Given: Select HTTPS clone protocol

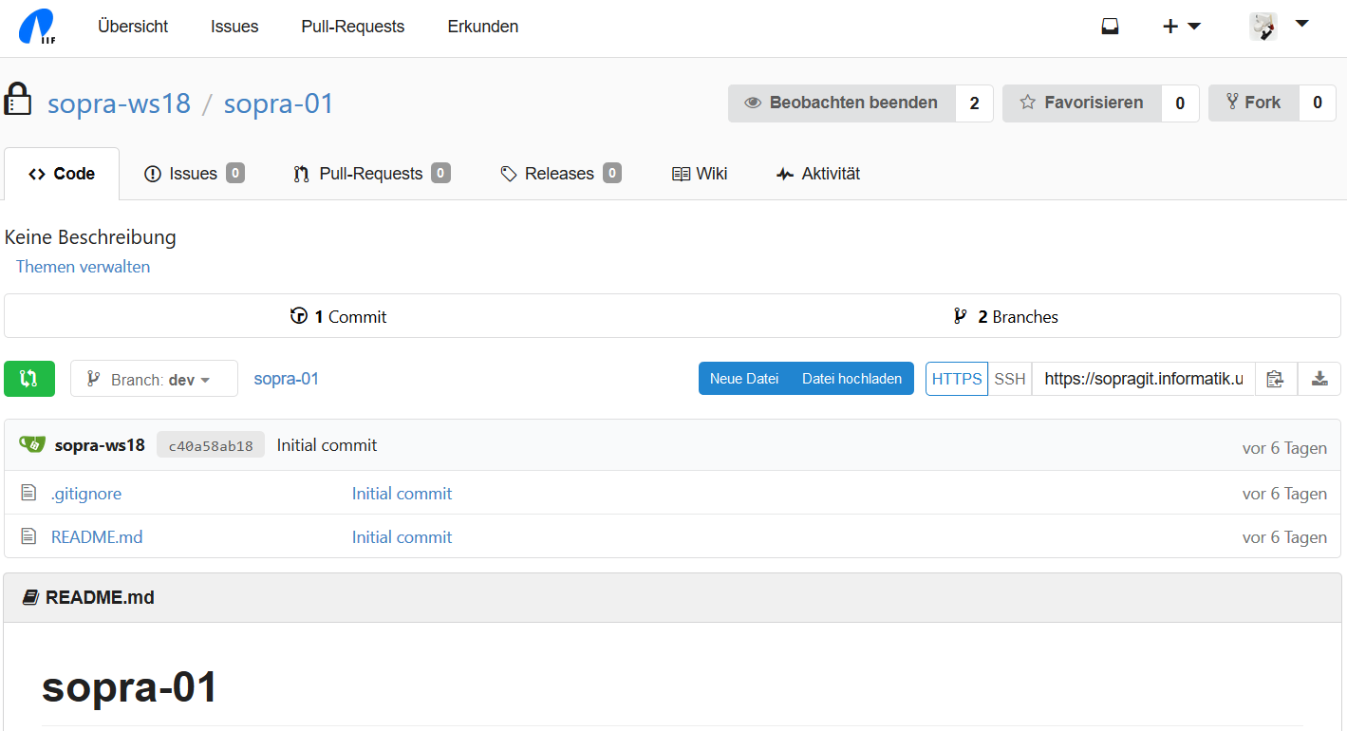Looking at the screenshot, I should click(957, 379).
